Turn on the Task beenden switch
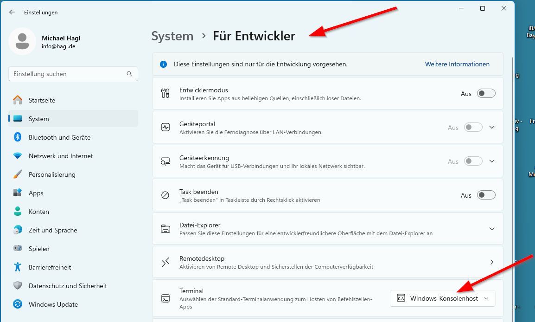Screen dimensions: 535x322 [486, 195]
